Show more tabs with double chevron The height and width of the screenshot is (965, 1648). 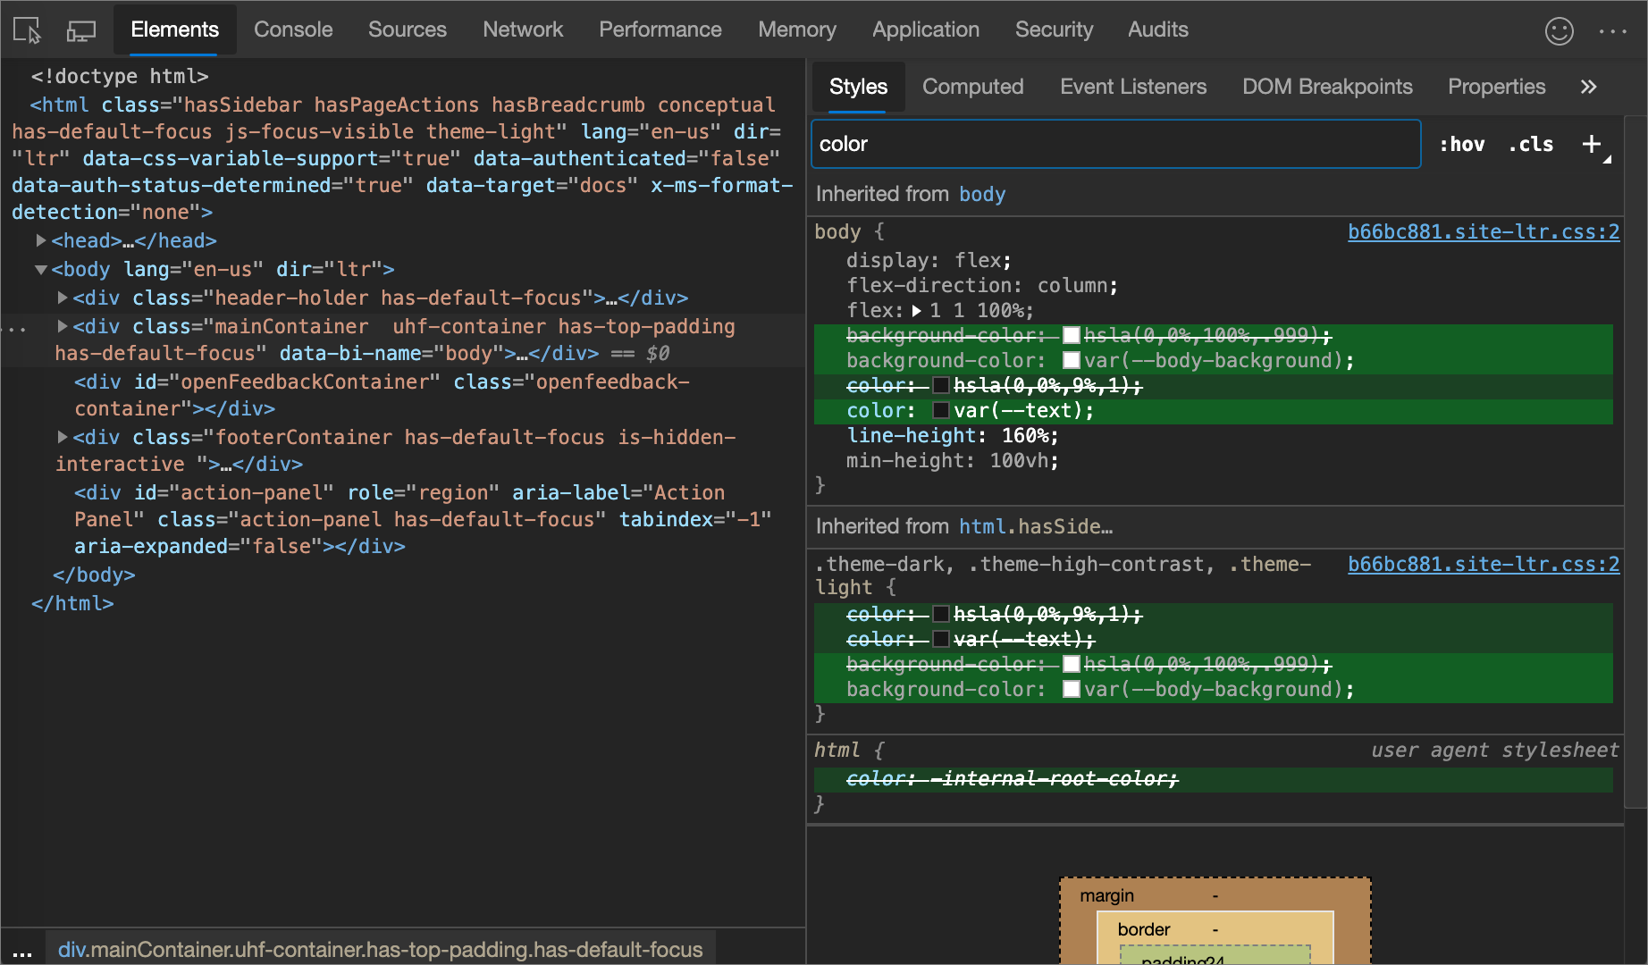point(1588,87)
